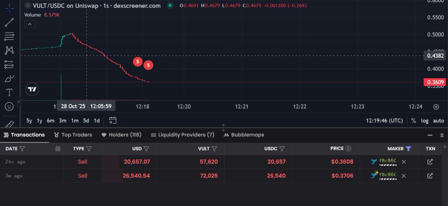Image resolution: width=448 pixels, height=206 pixels.
Task: Select the XABCD pattern tool
Action: 9,50
